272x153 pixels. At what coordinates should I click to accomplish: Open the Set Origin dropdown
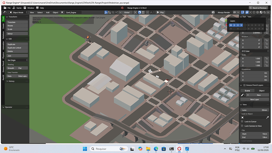pos(17,60)
